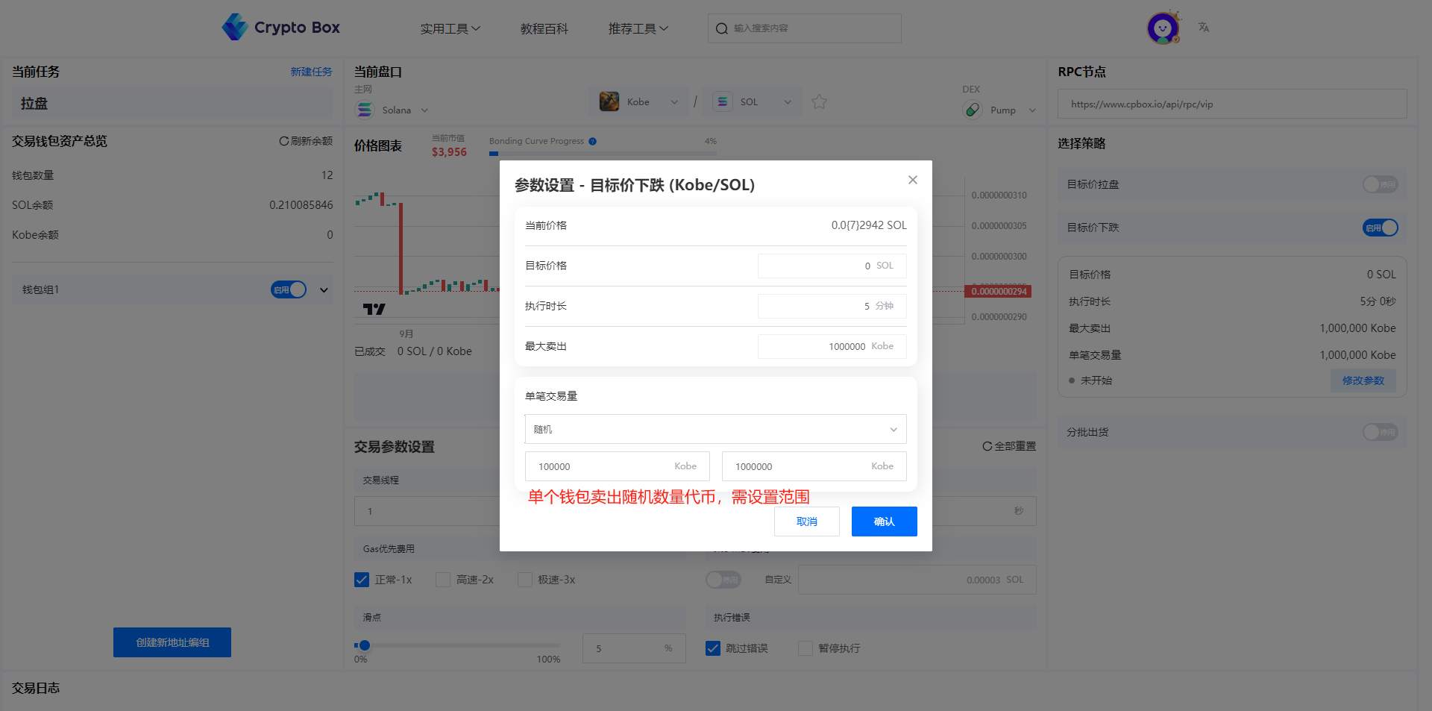Open the 单笔交易量 随机 dropdown
This screenshot has height=711, width=1432.
tap(715, 430)
